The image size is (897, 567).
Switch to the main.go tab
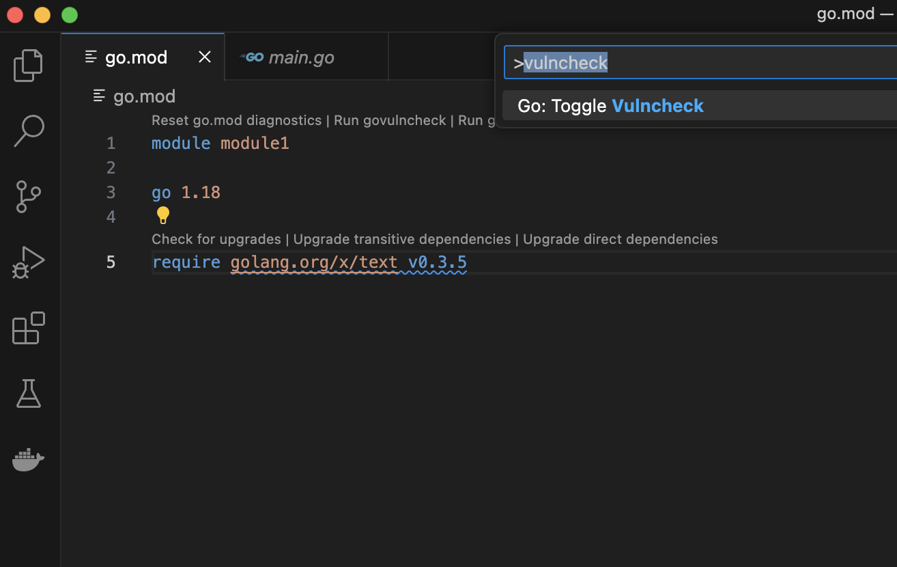click(x=300, y=57)
